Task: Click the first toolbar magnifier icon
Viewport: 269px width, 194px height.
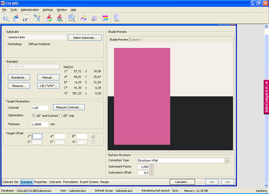Action: [6, 18]
